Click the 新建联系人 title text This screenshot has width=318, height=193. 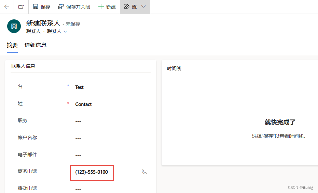(x=43, y=23)
